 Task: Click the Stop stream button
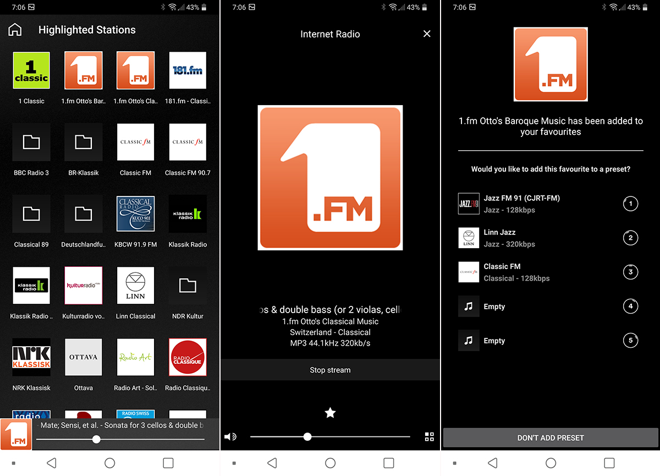coord(330,370)
